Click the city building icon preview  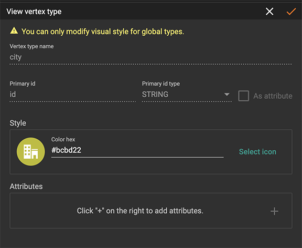tap(30, 152)
